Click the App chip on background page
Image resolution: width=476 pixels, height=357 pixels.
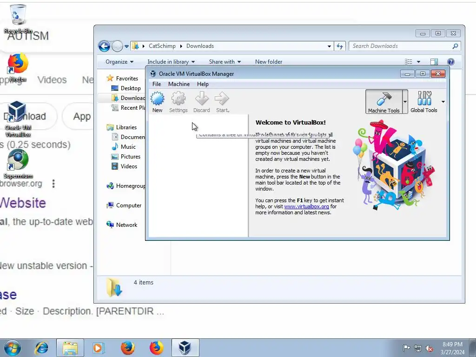82,116
